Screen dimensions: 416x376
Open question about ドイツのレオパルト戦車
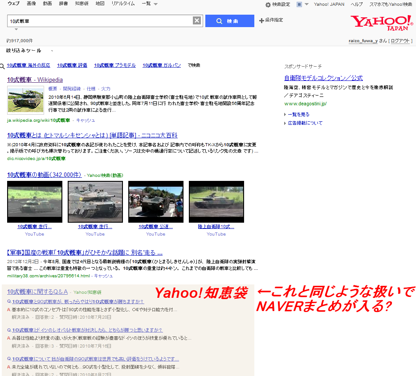87,330
